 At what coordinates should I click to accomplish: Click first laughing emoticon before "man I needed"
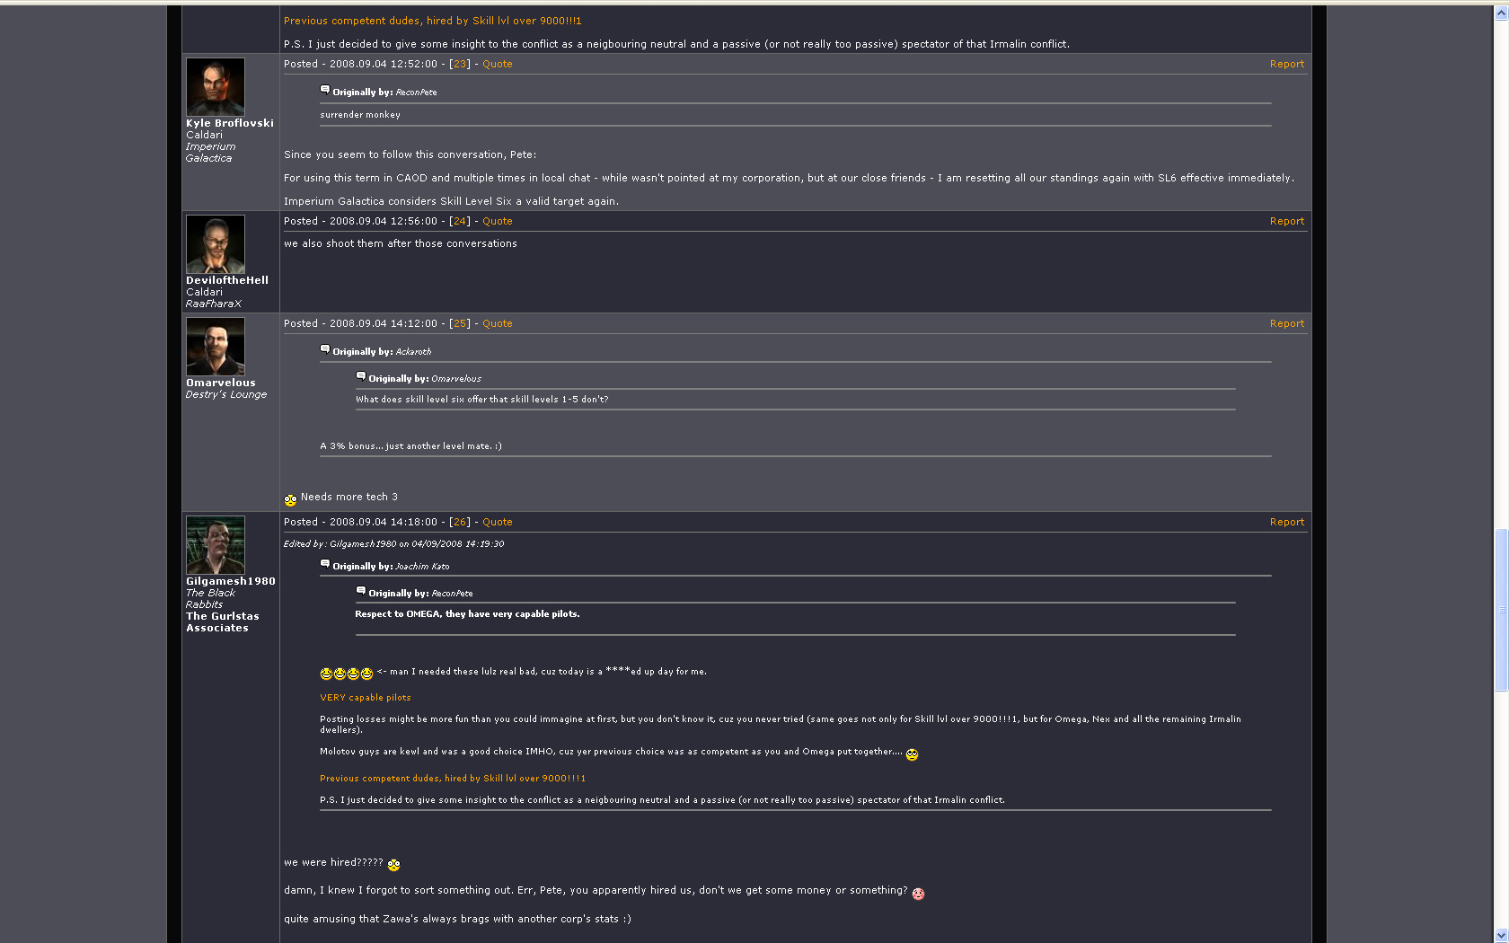coord(326,674)
